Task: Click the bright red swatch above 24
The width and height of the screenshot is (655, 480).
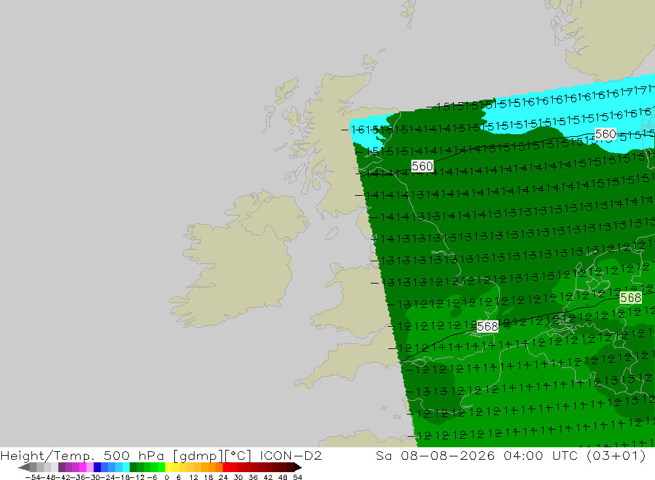Action: pos(226,467)
